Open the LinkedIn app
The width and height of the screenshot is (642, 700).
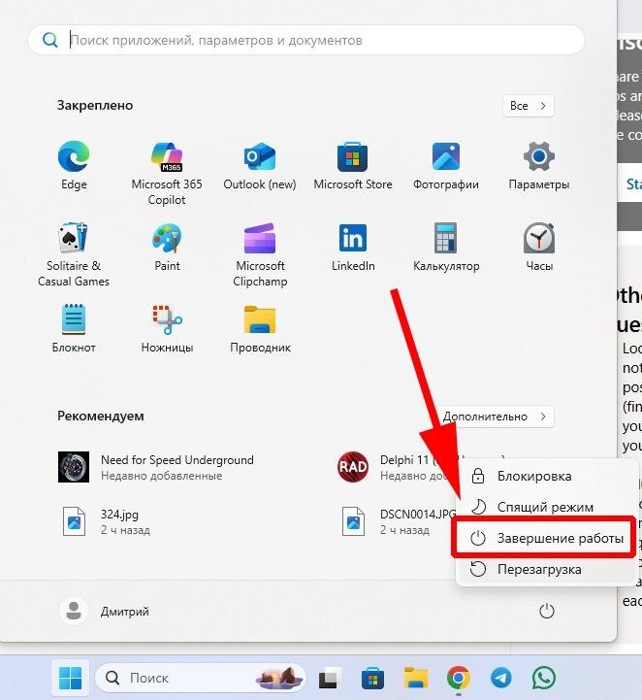tap(353, 248)
